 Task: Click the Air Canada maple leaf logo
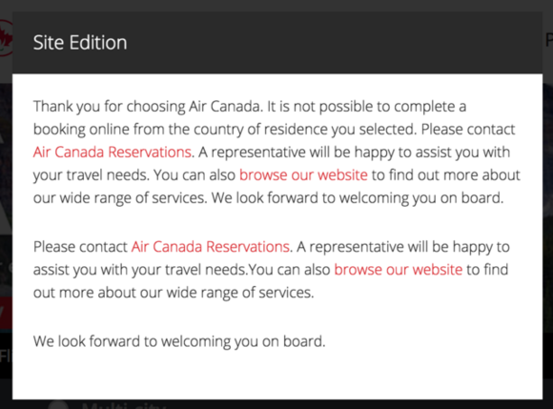6,38
